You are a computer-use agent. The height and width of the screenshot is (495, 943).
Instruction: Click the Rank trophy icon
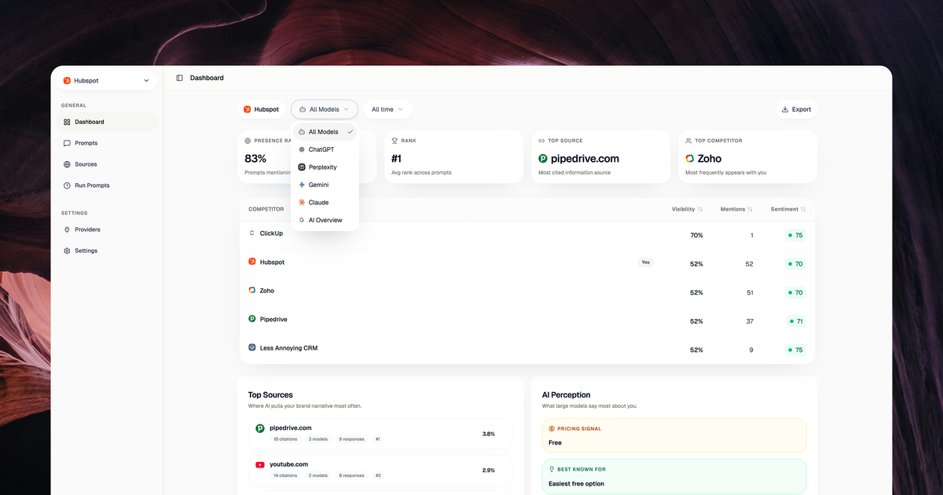point(394,141)
